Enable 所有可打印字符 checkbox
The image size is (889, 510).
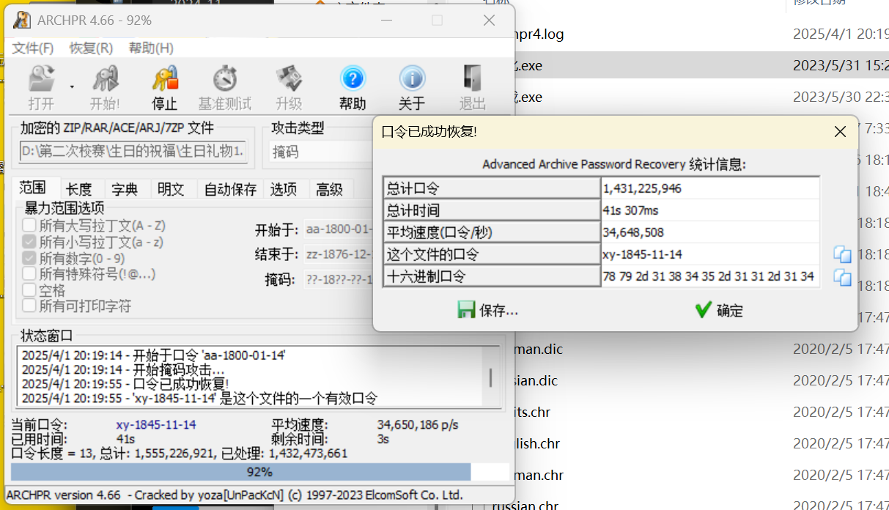pos(29,306)
